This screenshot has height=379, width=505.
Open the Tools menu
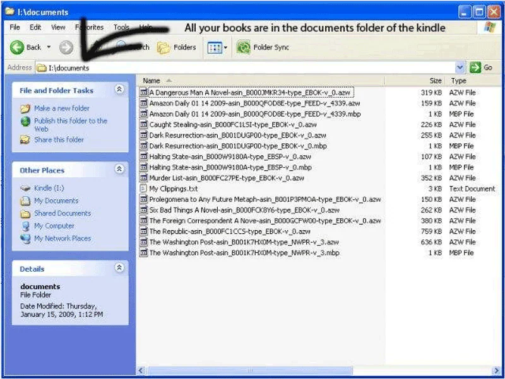pos(121,27)
